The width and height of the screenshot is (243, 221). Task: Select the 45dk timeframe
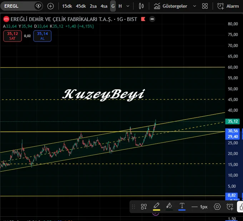81,6
